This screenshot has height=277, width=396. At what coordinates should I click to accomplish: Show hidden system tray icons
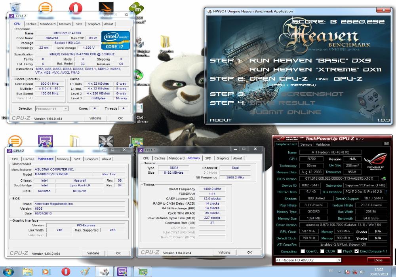(x=339, y=272)
